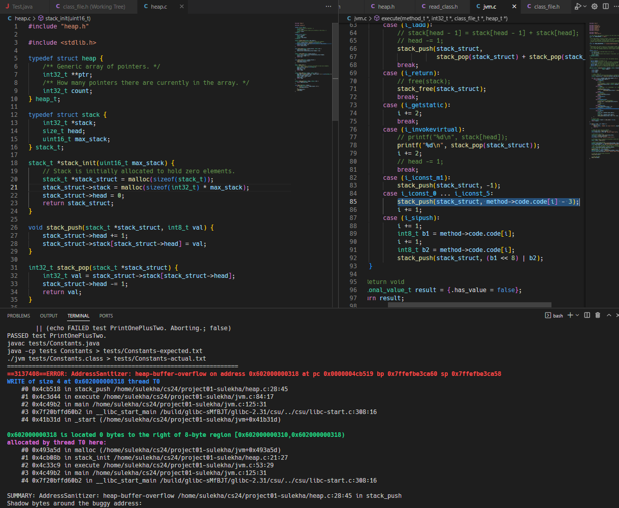Click the Run or Debug play icon
The height and width of the screenshot is (508, 619).
tap(577, 7)
